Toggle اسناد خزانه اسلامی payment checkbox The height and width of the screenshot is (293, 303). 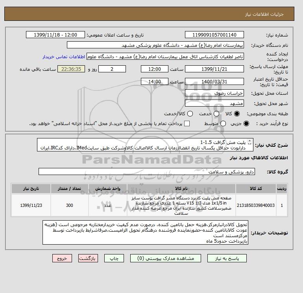click(187, 123)
